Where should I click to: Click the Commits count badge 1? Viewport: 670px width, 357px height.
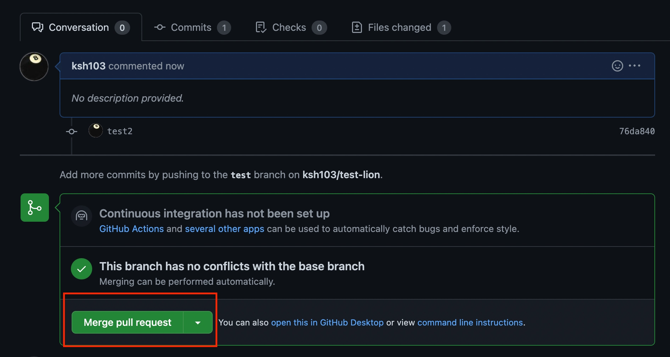[x=224, y=28]
